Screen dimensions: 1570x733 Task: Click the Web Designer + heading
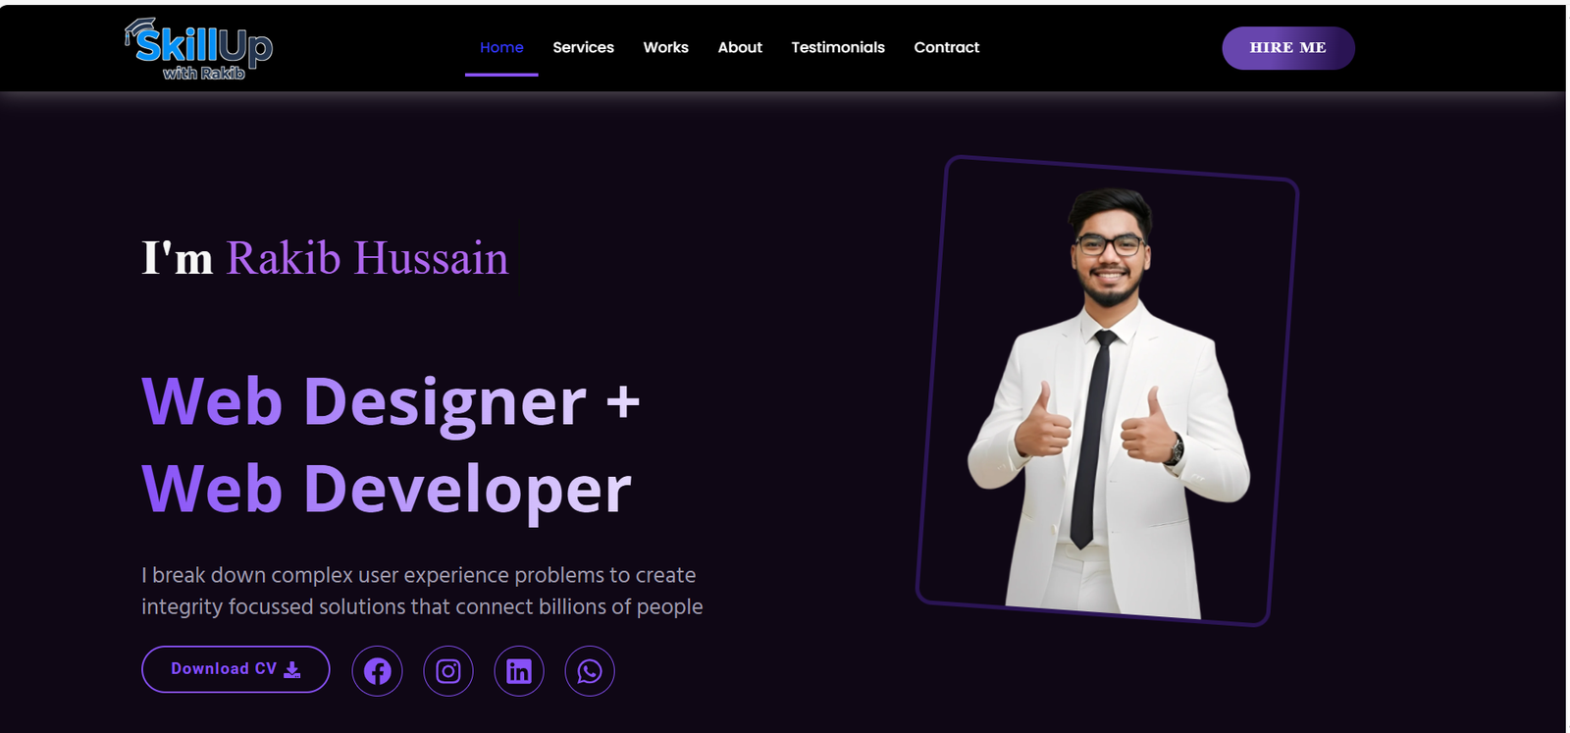tap(391, 402)
